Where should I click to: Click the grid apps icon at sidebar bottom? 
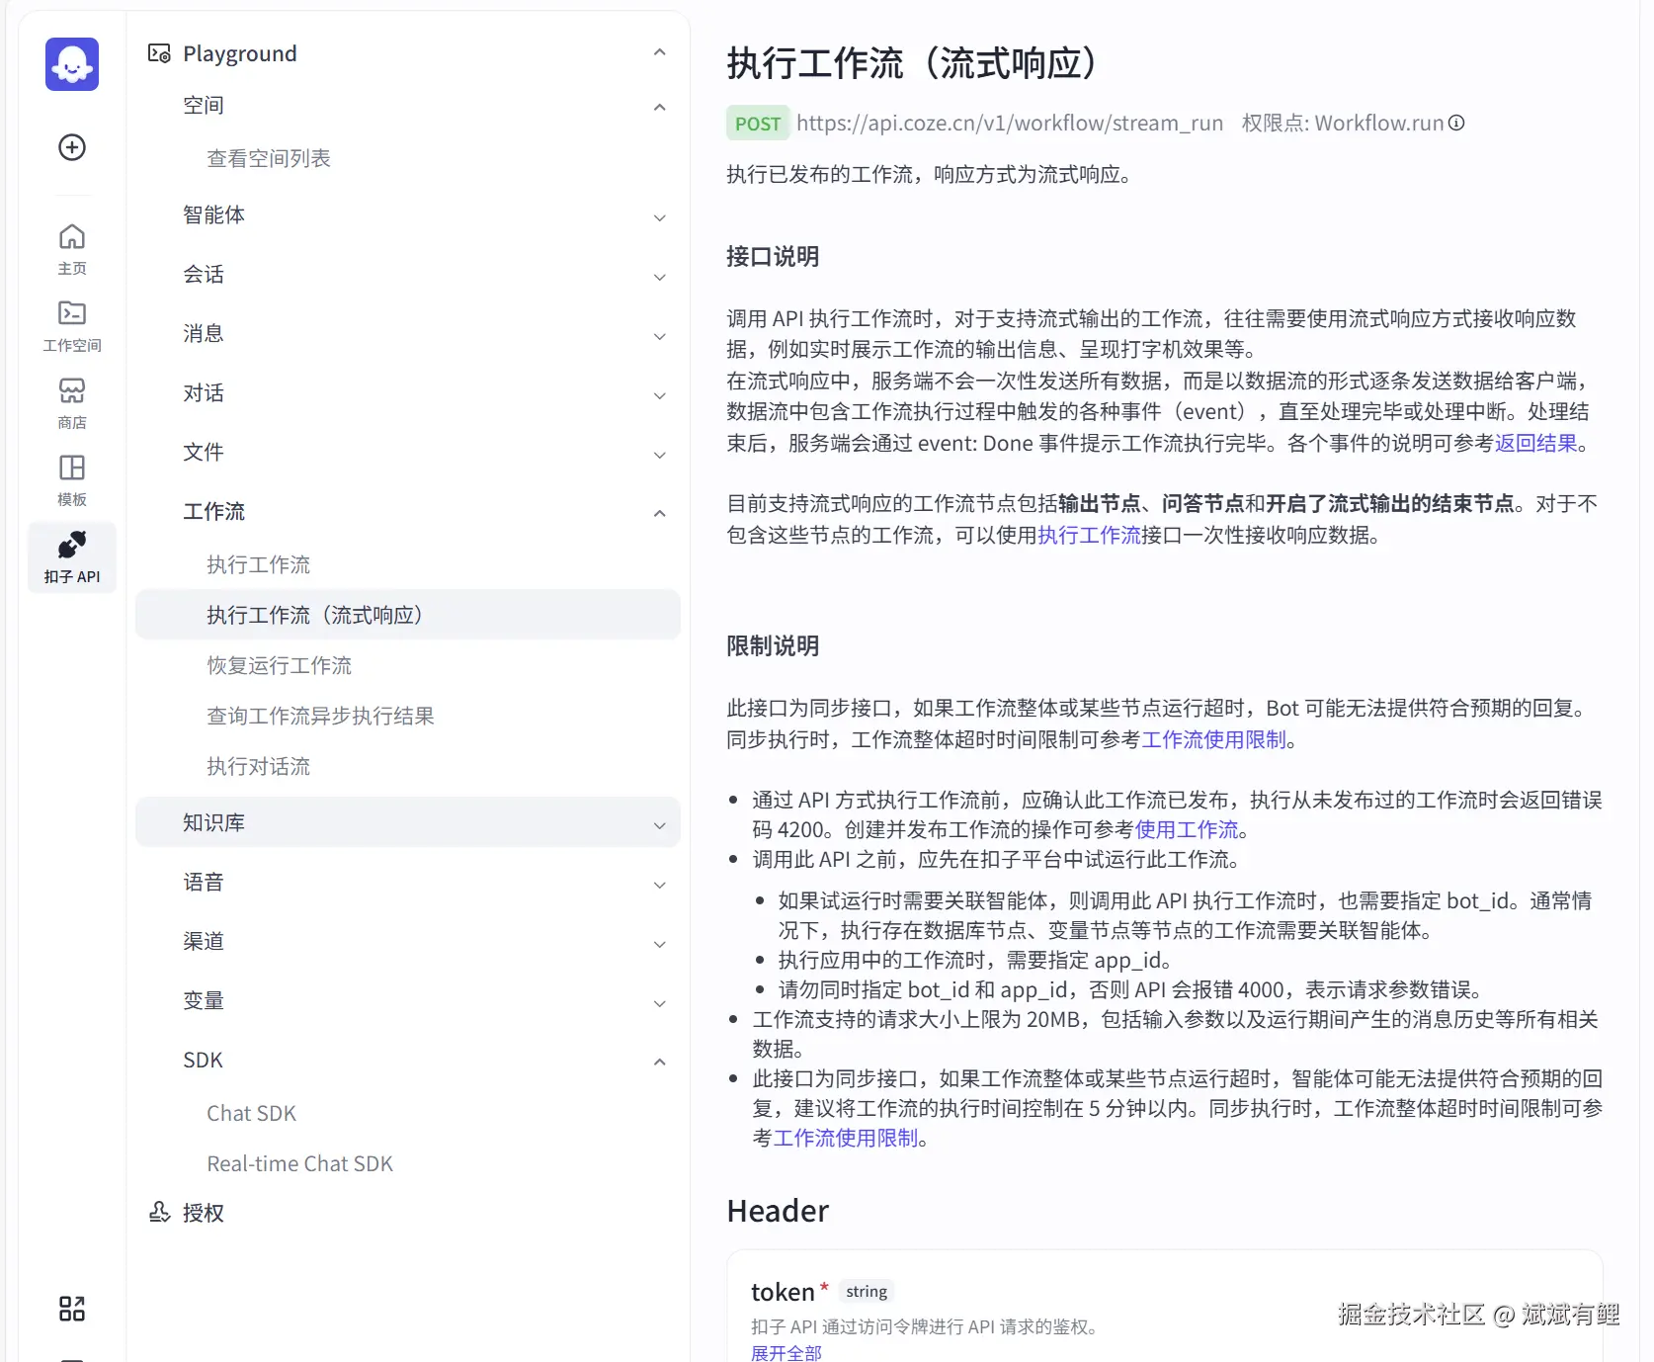pos(72,1309)
